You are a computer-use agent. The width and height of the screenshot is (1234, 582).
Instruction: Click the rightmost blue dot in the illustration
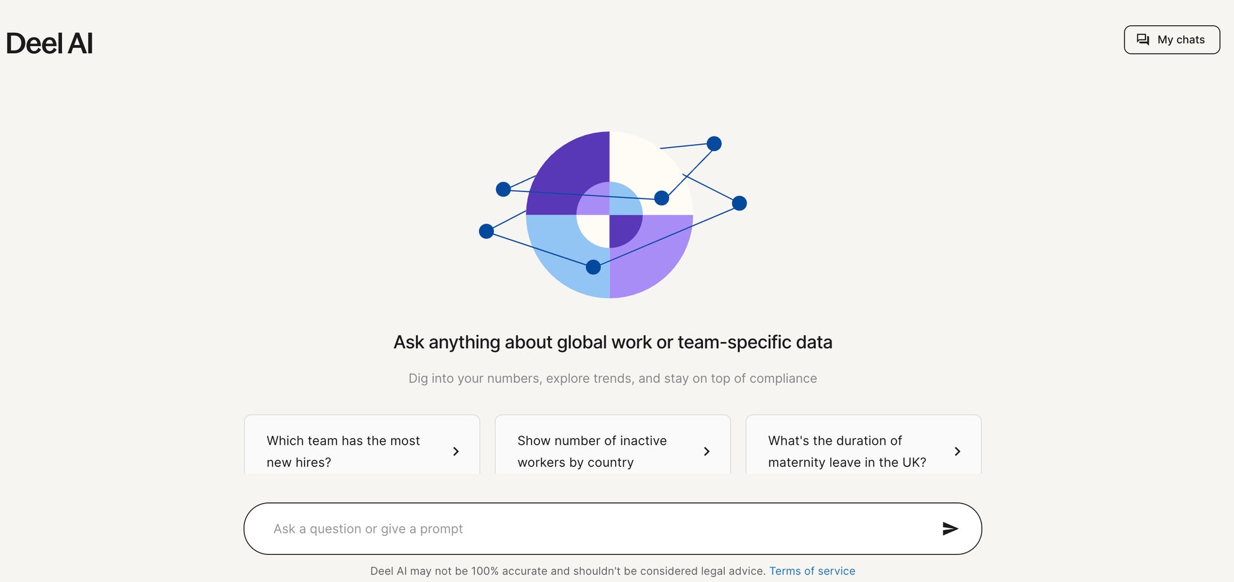coord(739,203)
